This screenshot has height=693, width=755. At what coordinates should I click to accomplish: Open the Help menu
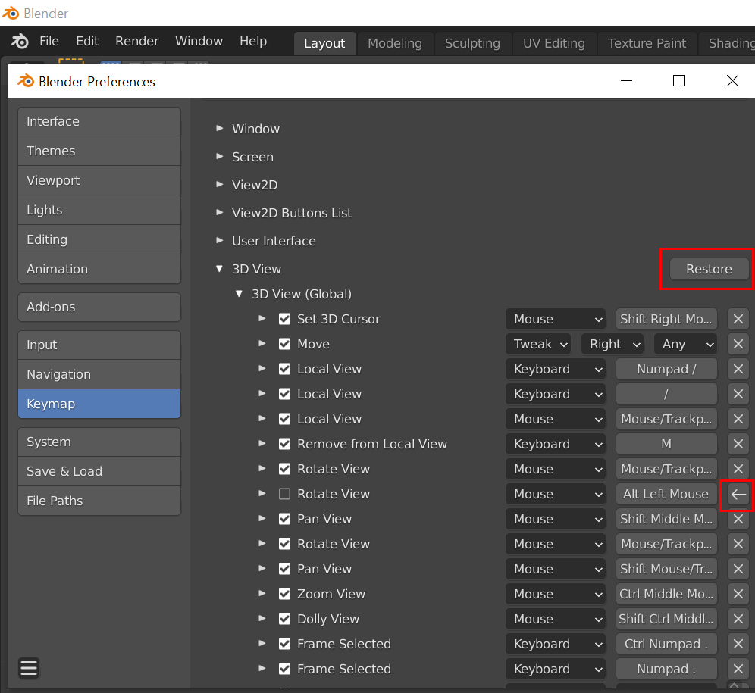click(253, 42)
